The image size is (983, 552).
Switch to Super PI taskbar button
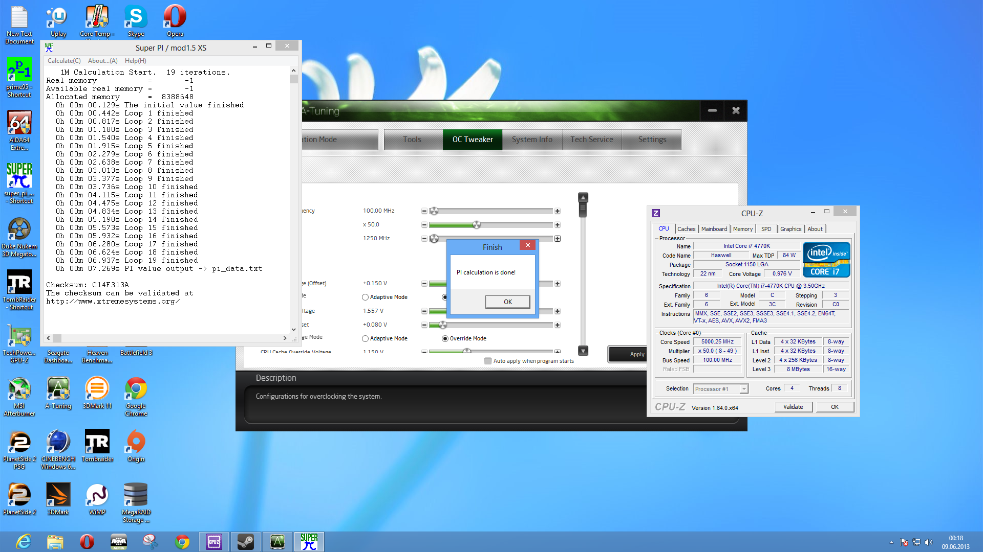click(x=309, y=542)
